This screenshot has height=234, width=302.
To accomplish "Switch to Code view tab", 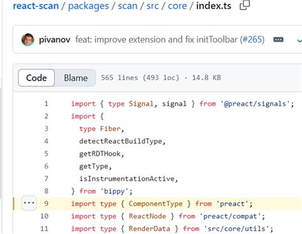I will coord(36,78).
